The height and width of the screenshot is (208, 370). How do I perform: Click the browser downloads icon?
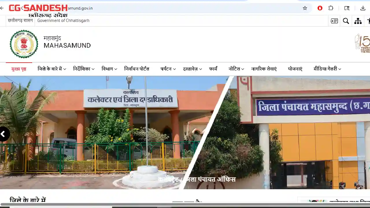click(363, 8)
